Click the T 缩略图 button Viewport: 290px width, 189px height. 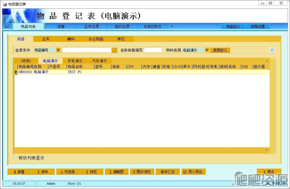[116, 172]
